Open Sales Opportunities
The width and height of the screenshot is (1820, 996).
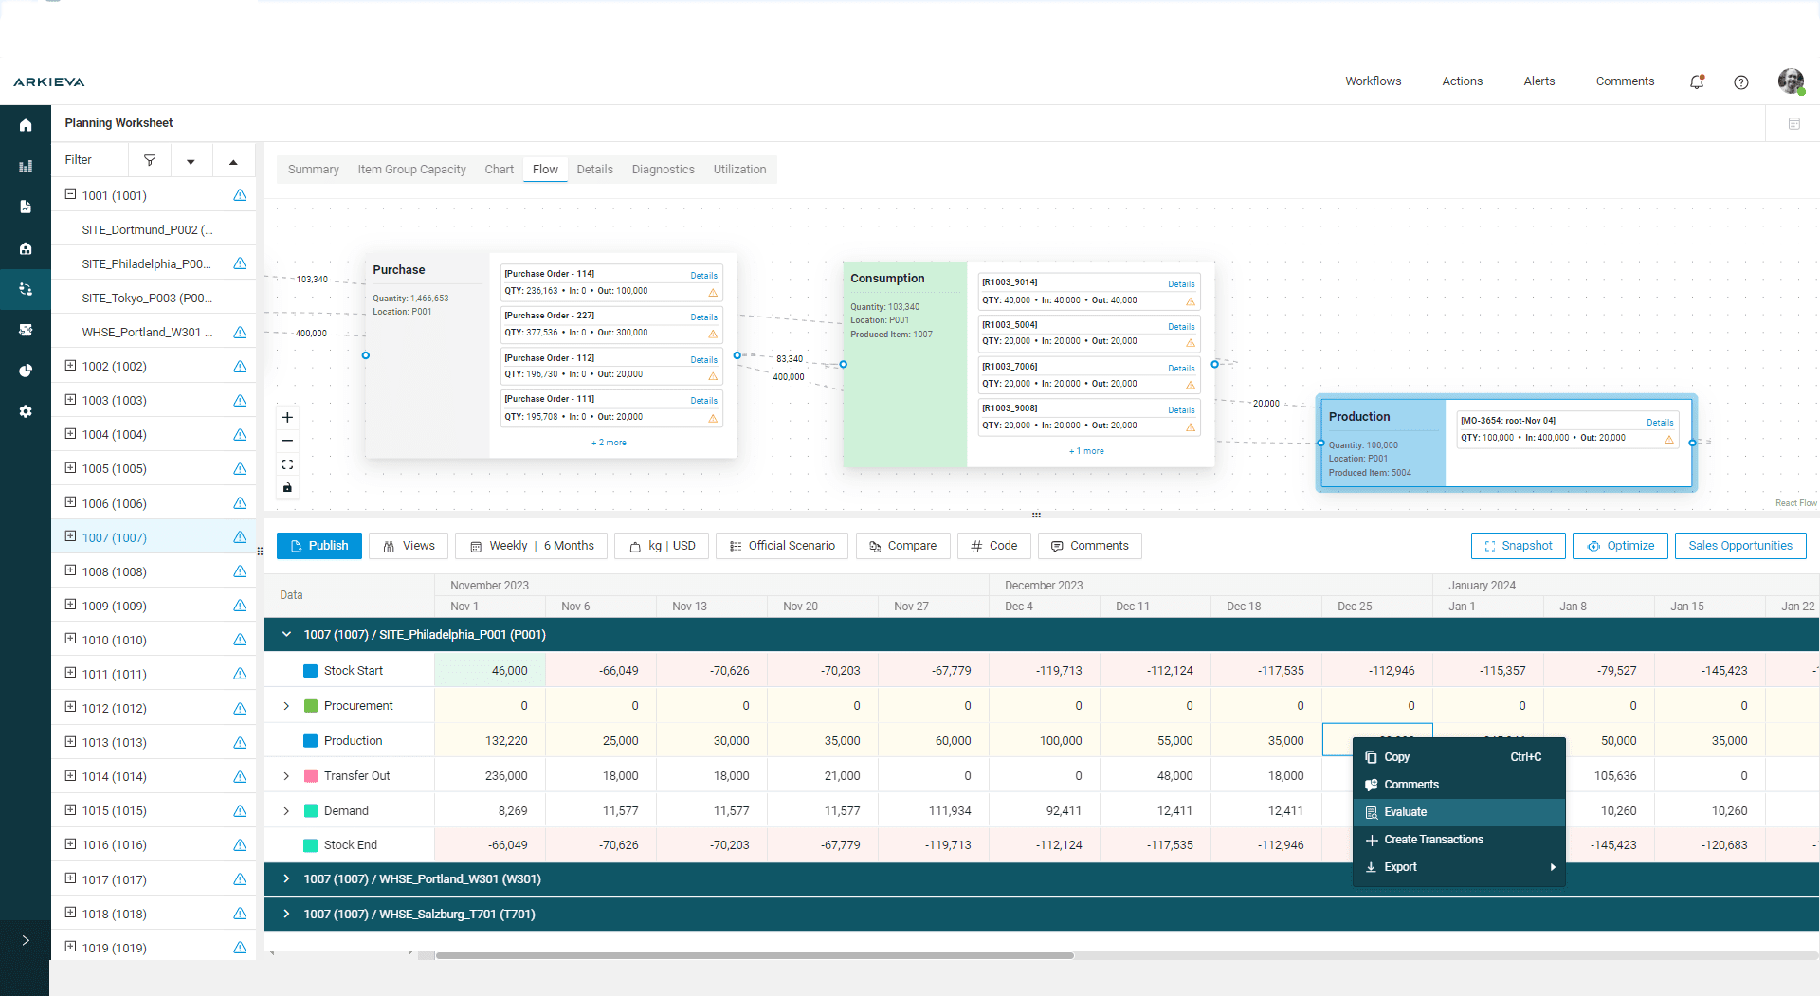(x=1740, y=546)
